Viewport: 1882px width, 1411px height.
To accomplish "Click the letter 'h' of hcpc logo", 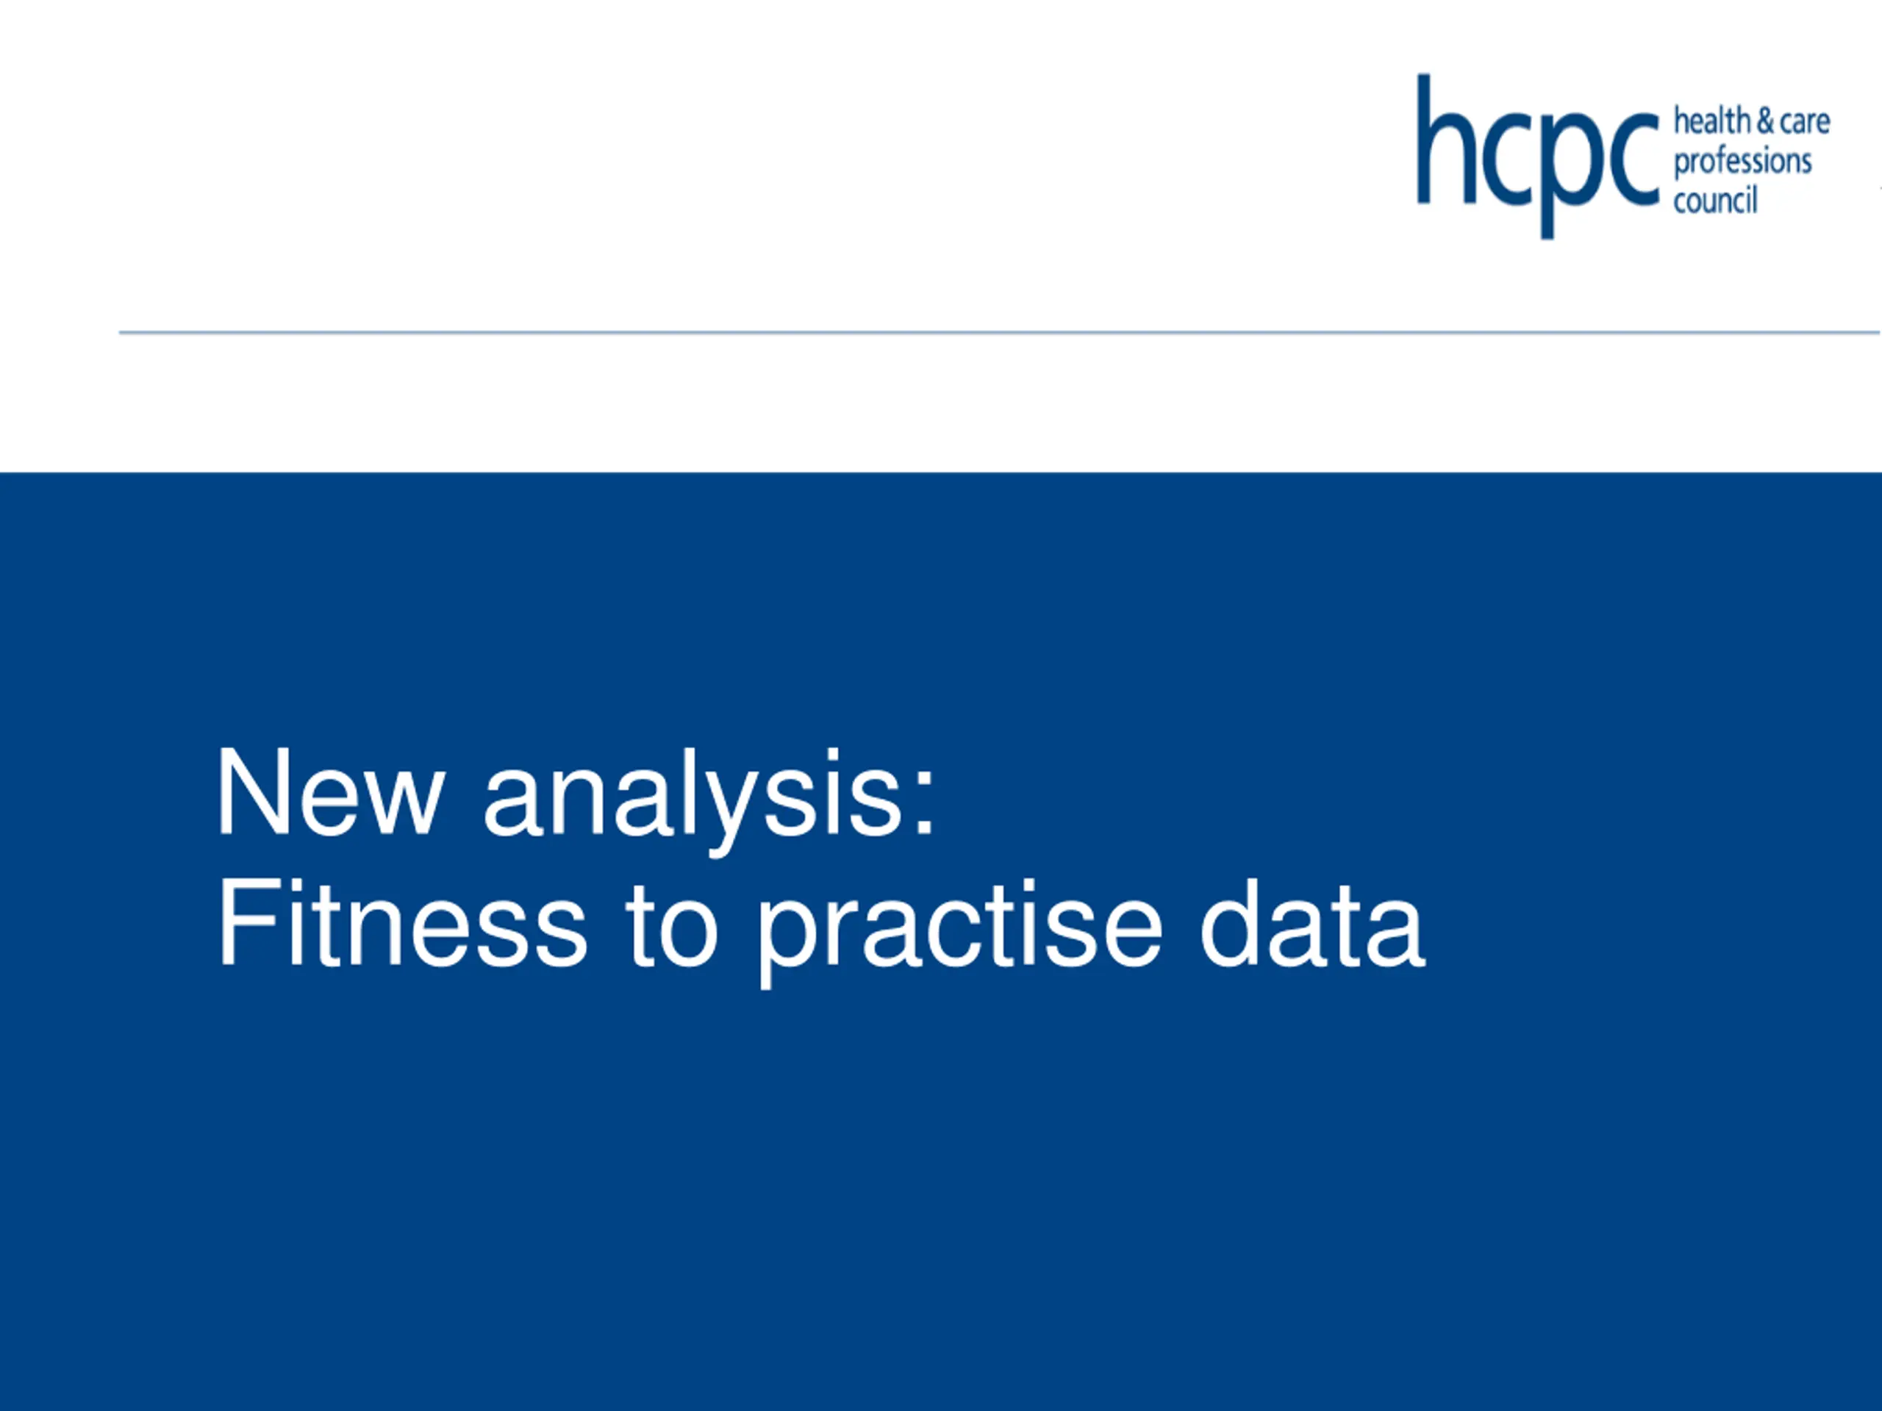I will [1445, 140].
